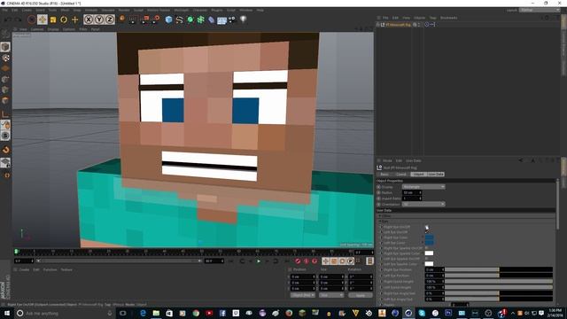This screenshot has width=567, height=319.
Task: Open the Display dropdown in Object Properties
Action: pyautogui.click(x=423, y=187)
